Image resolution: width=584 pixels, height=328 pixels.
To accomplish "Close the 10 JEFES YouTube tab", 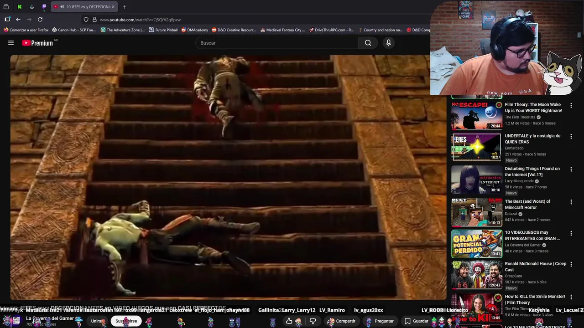I will click(x=113, y=7).
